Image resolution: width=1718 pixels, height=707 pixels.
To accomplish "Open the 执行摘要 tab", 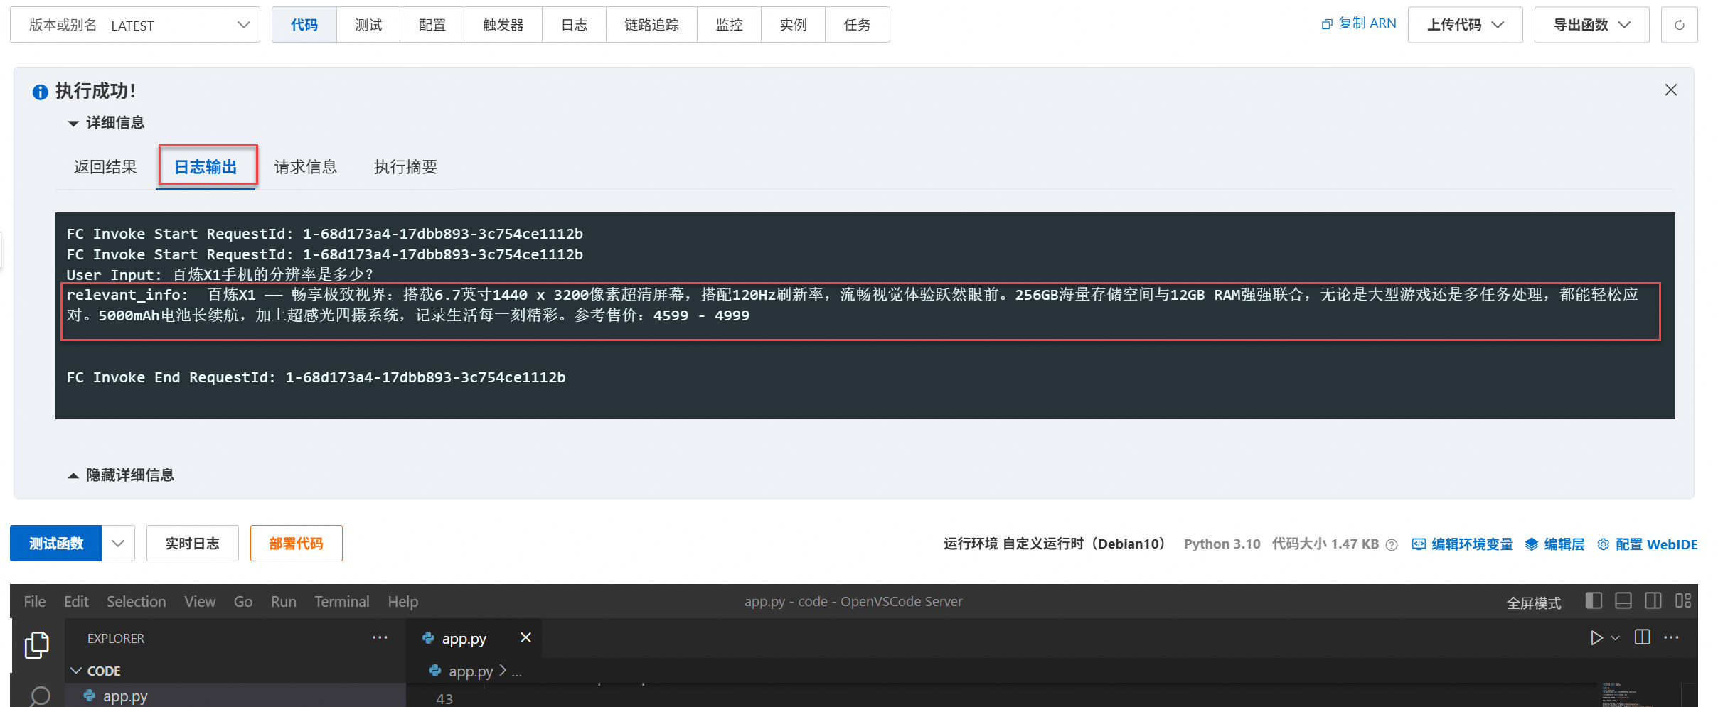I will click(x=406, y=167).
